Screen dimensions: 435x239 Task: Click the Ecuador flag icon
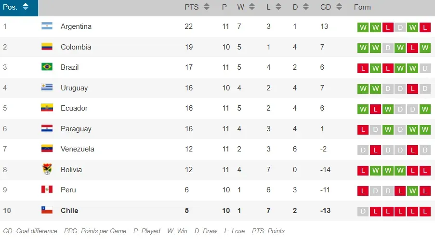tap(47, 108)
